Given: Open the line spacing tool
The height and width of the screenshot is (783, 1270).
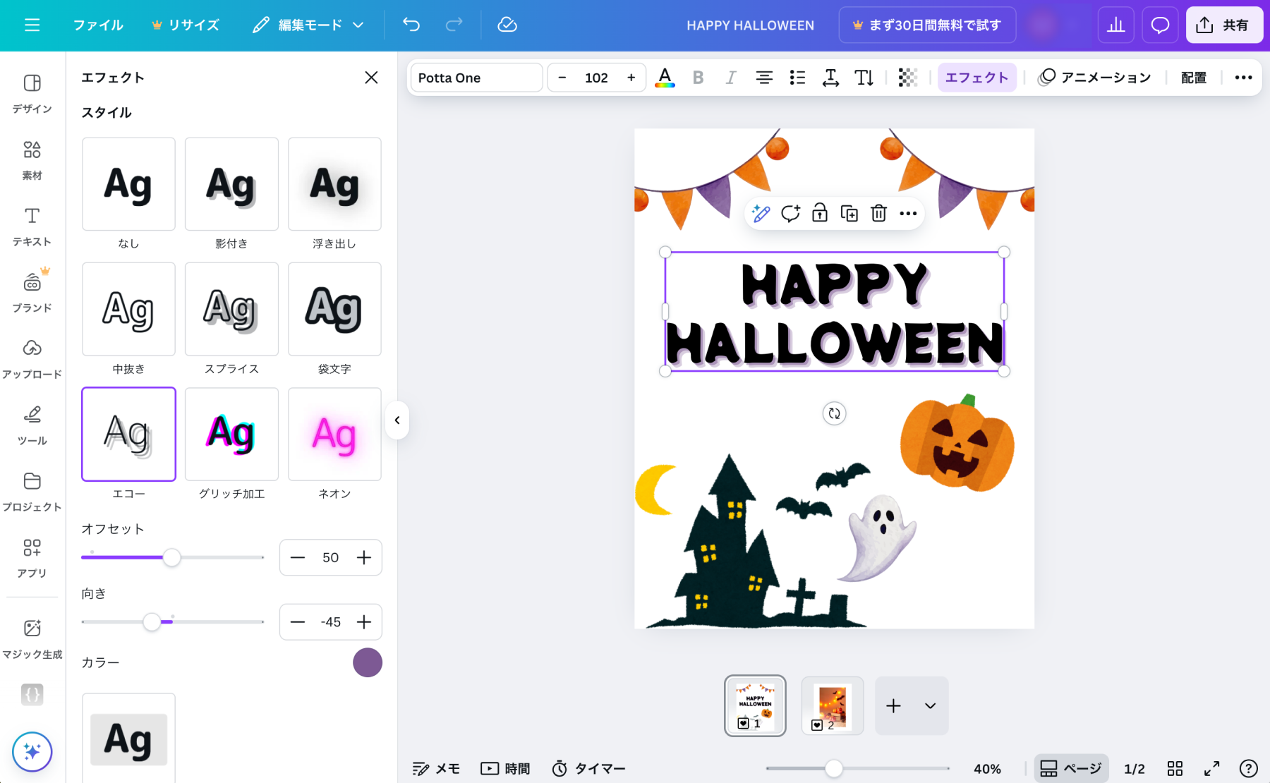Looking at the screenshot, I should [830, 78].
